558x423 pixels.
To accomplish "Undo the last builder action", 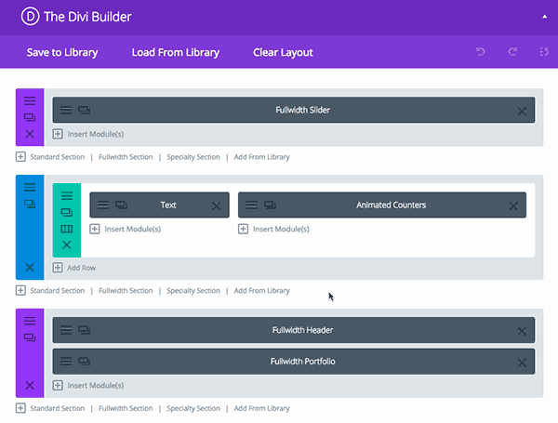I will 481,52.
